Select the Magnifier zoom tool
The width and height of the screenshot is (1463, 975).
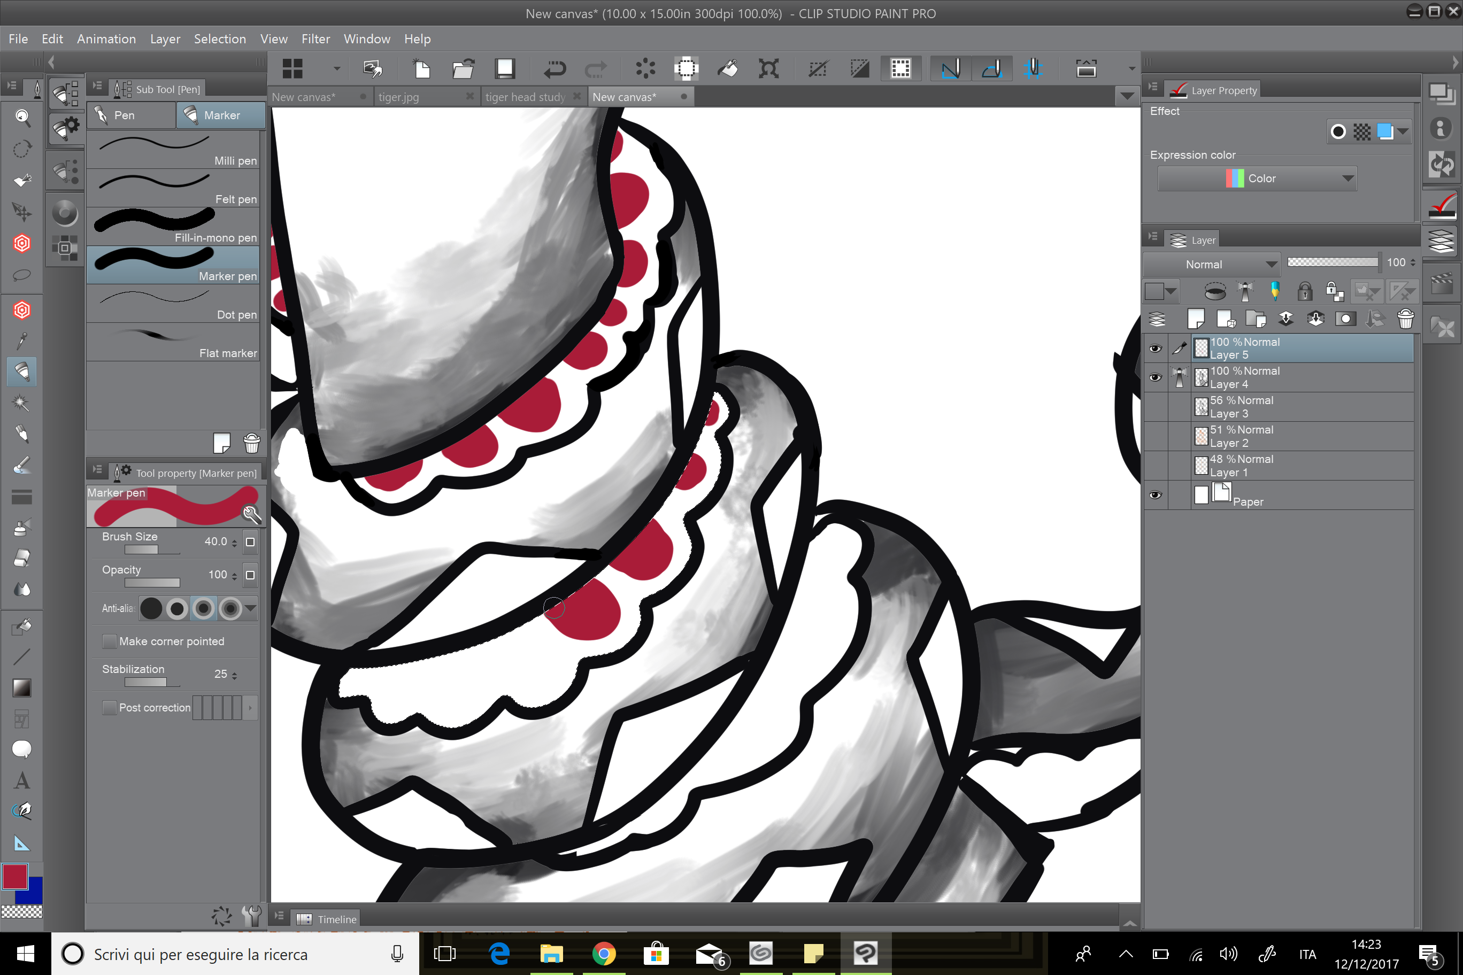tap(22, 117)
